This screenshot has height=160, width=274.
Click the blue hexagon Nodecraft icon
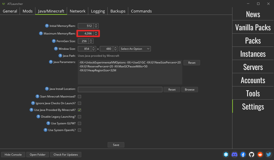[x=226, y=155]
